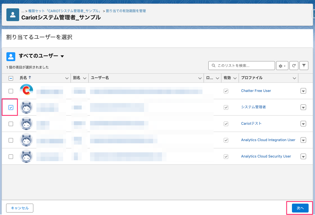
Task: Toggle the select-all checkbox in header
Action: [11, 78]
